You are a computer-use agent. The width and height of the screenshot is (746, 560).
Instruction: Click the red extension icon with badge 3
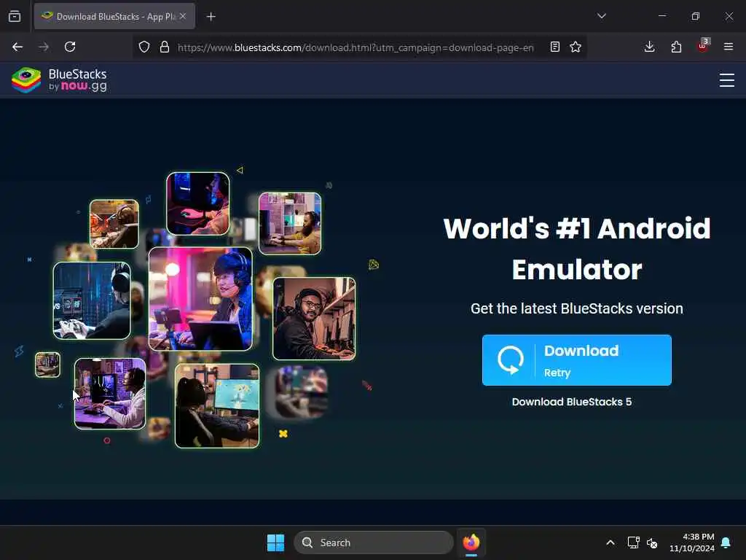click(703, 46)
